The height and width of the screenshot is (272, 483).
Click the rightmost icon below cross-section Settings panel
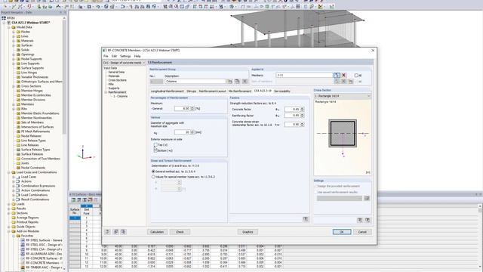[368, 220]
